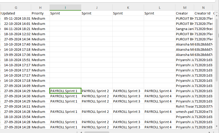Screen dimensions: 219x133
Task: Select the 'Updated' header cell
Action: (x=16, y=13)
